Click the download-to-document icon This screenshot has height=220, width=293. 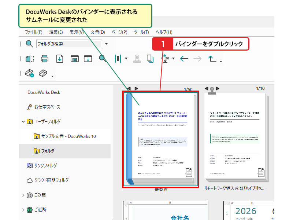[x=60, y=59]
